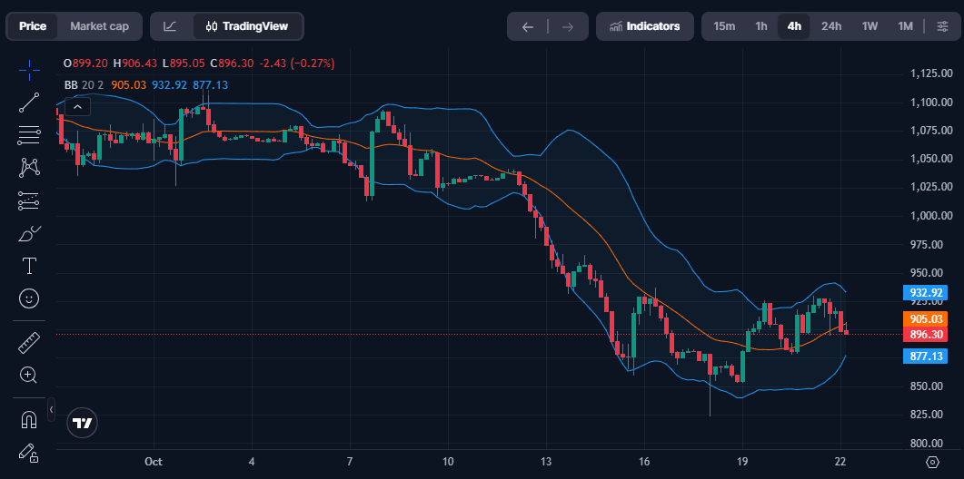Click the 932.92 upper band price label

(x=926, y=292)
